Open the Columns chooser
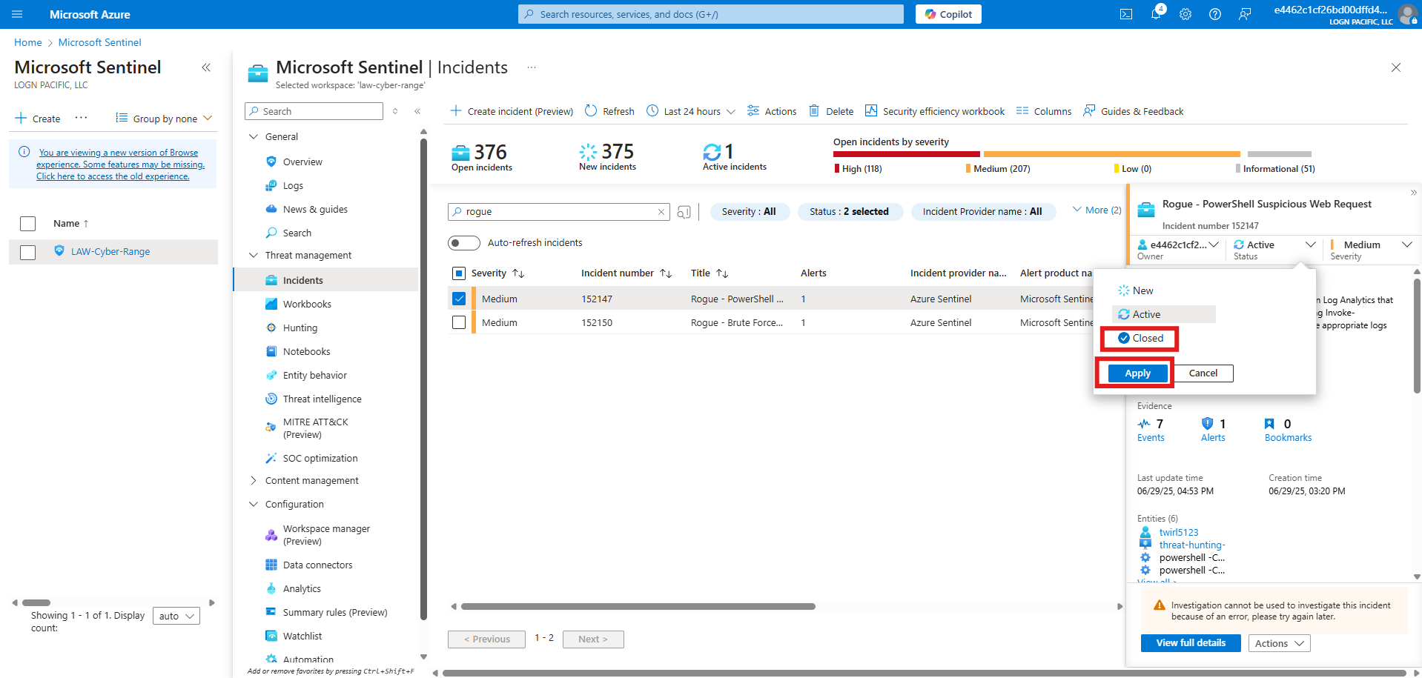 (1044, 111)
